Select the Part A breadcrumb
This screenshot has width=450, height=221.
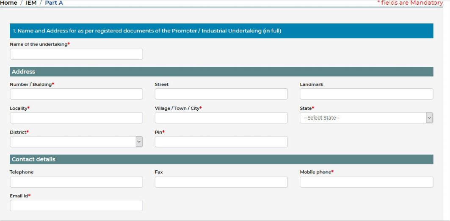54,3
